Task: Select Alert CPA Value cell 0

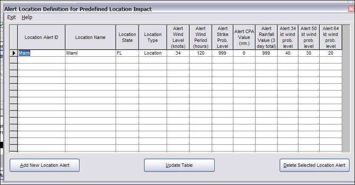Action: (x=244, y=53)
